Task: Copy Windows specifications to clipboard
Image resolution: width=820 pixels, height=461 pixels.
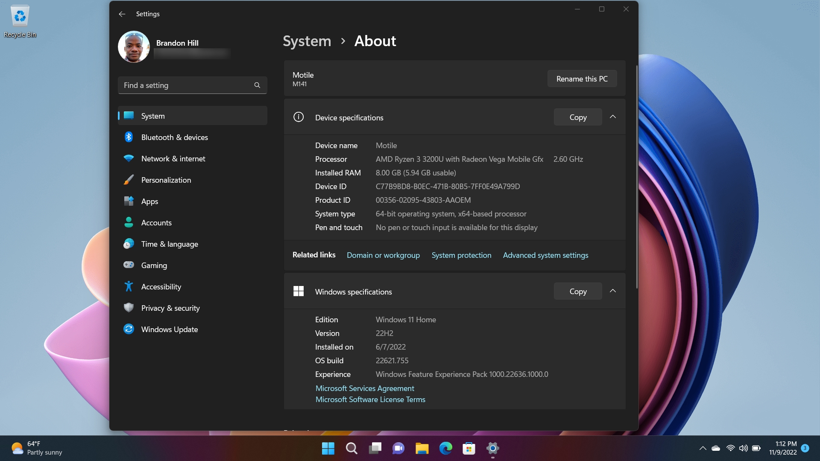Action: coord(578,291)
